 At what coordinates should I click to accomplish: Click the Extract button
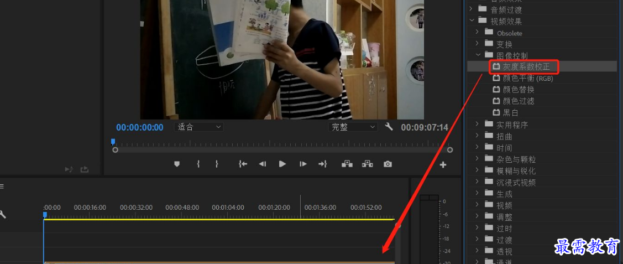click(x=368, y=164)
